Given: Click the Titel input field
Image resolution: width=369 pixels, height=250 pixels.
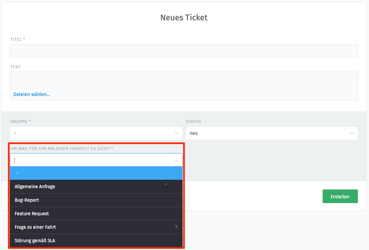Looking at the screenshot, I should 184,51.
